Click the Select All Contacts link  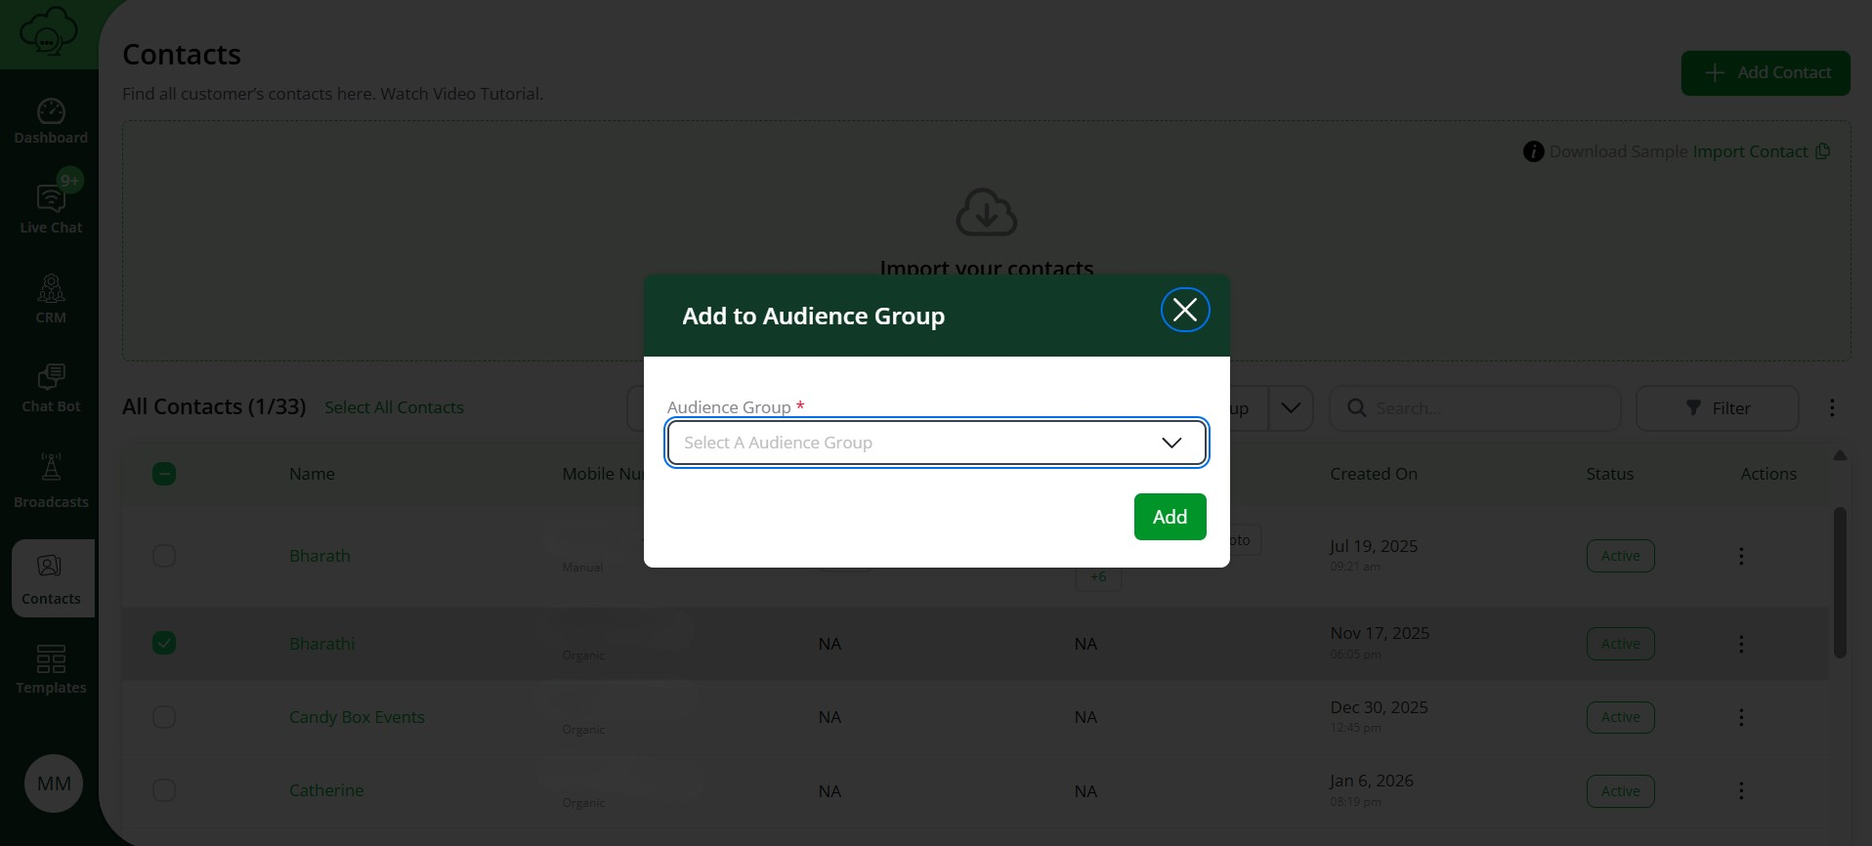(x=394, y=407)
